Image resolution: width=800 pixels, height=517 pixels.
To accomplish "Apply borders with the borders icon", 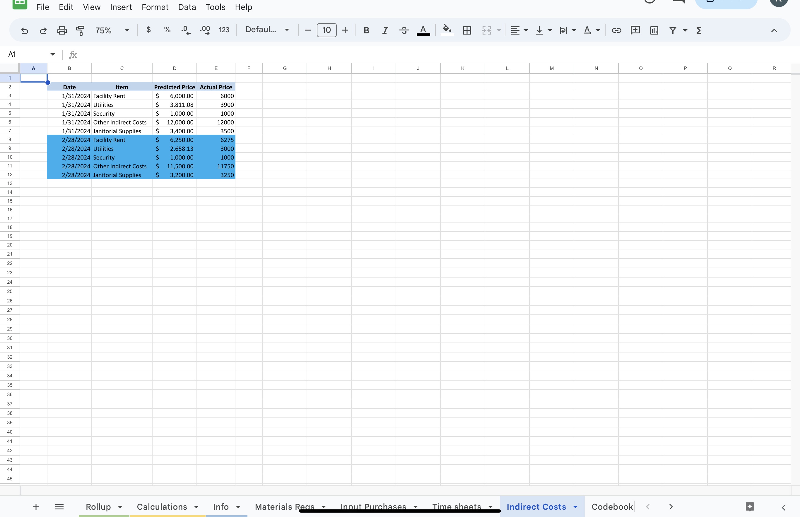I will pyautogui.click(x=467, y=30).
